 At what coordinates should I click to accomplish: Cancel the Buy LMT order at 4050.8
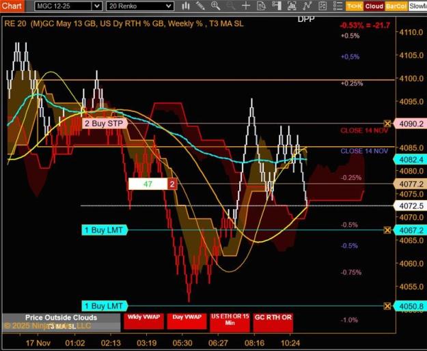point(387,307)
